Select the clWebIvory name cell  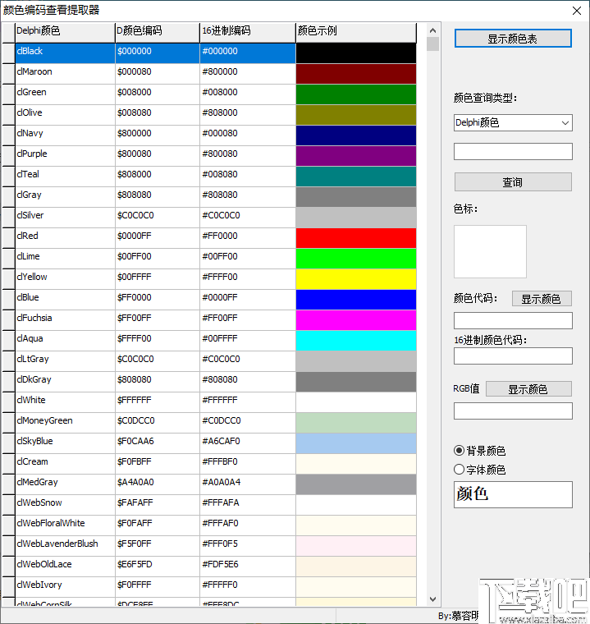click(65, 587)
